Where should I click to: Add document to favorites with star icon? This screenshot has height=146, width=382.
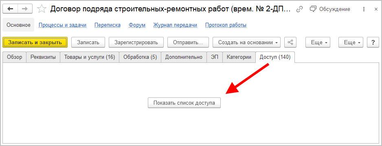[42, 9]
